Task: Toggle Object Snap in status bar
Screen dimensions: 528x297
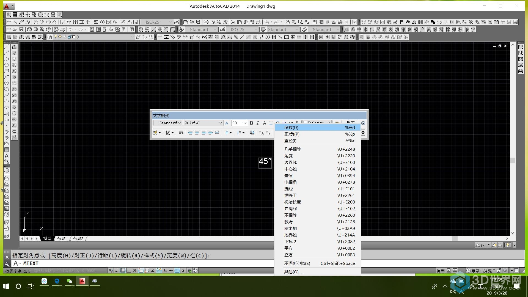Action: point(141,270)
